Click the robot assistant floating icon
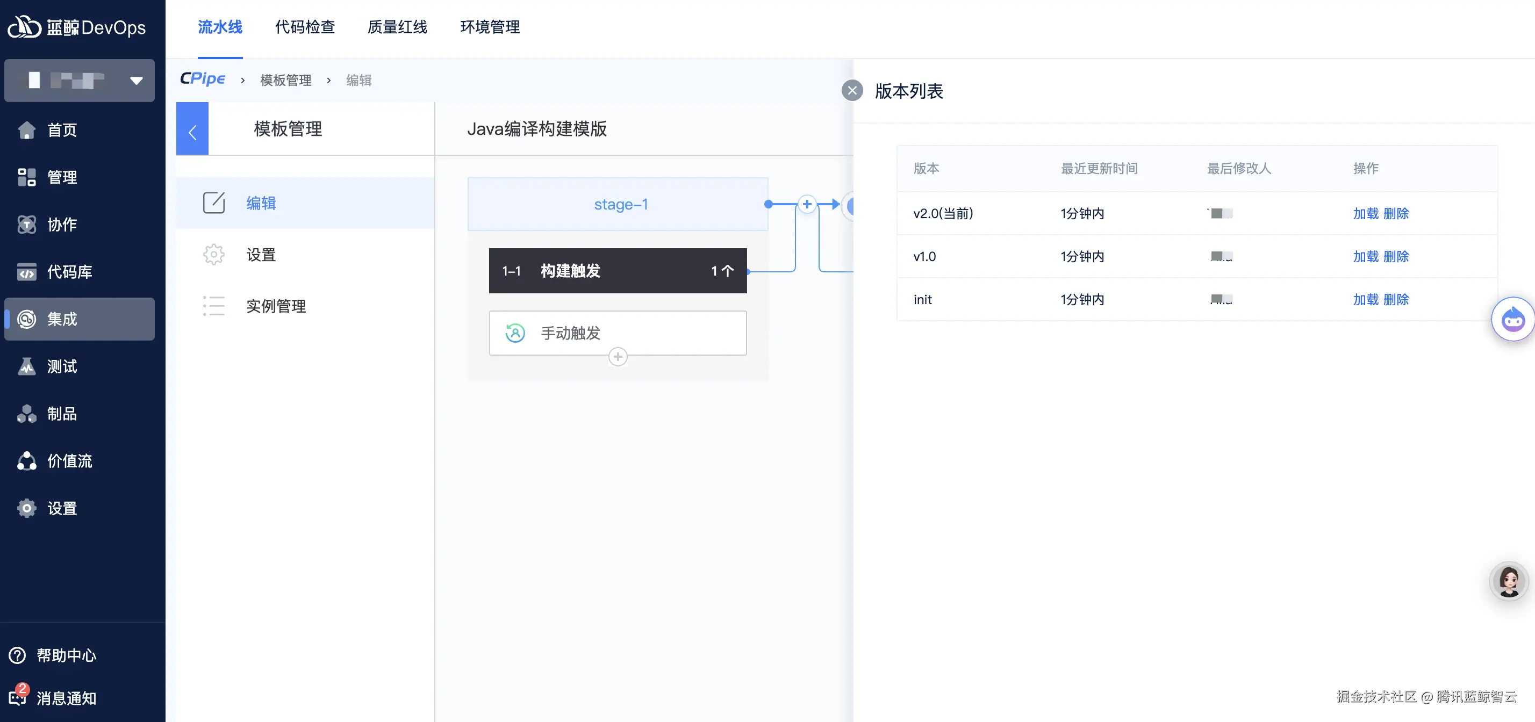The height and width of the screenshot is (722, 1535). (x=1512, y=319)
